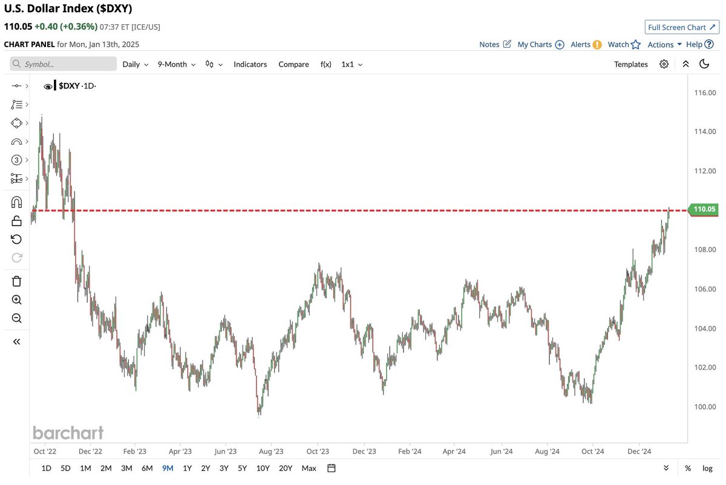Switch to dark mode moon icon
This screenshot has height=485, width=726.
coord(704,64)
